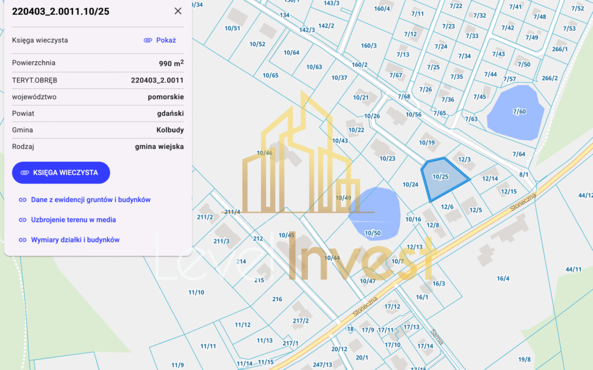Select parcel 7/67 on the map

pyautogui.click(x=395, y=75)
